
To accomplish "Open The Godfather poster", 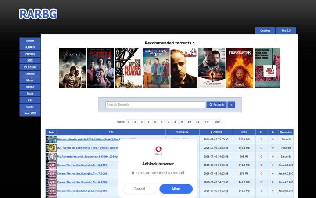I will 184,68.
